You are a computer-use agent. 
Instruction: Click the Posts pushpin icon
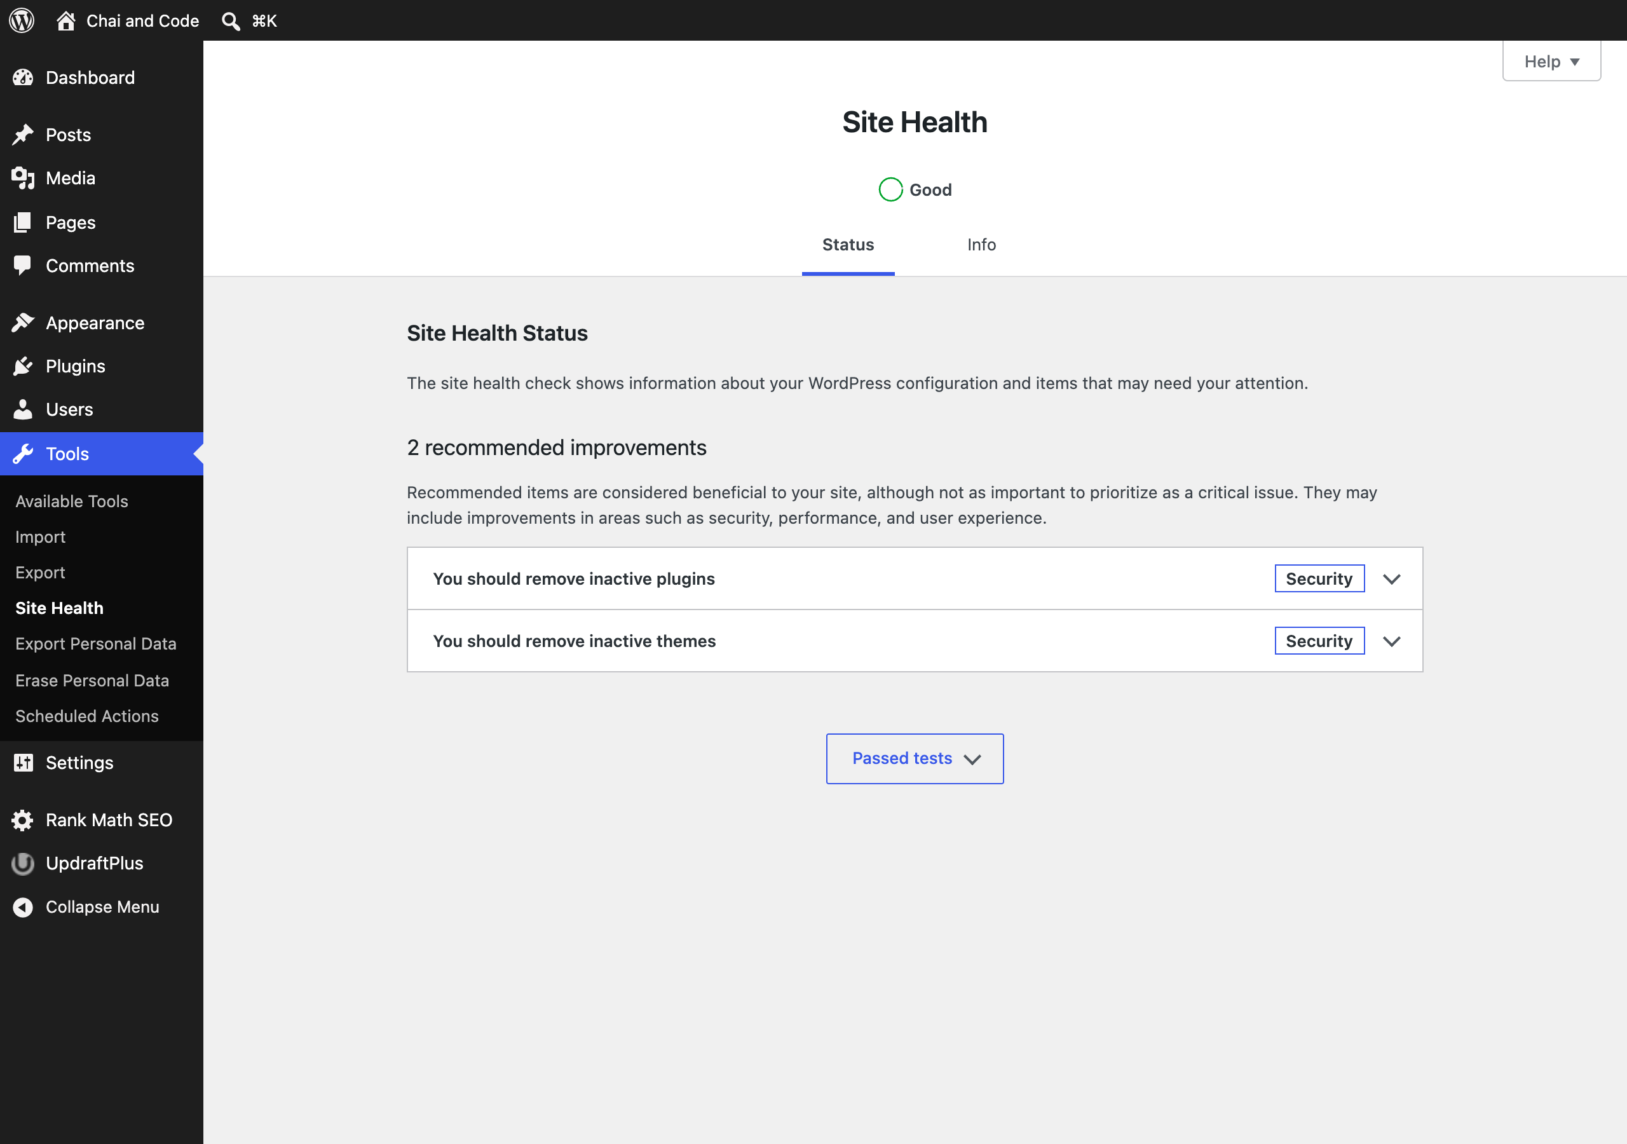tap(23, 135)
